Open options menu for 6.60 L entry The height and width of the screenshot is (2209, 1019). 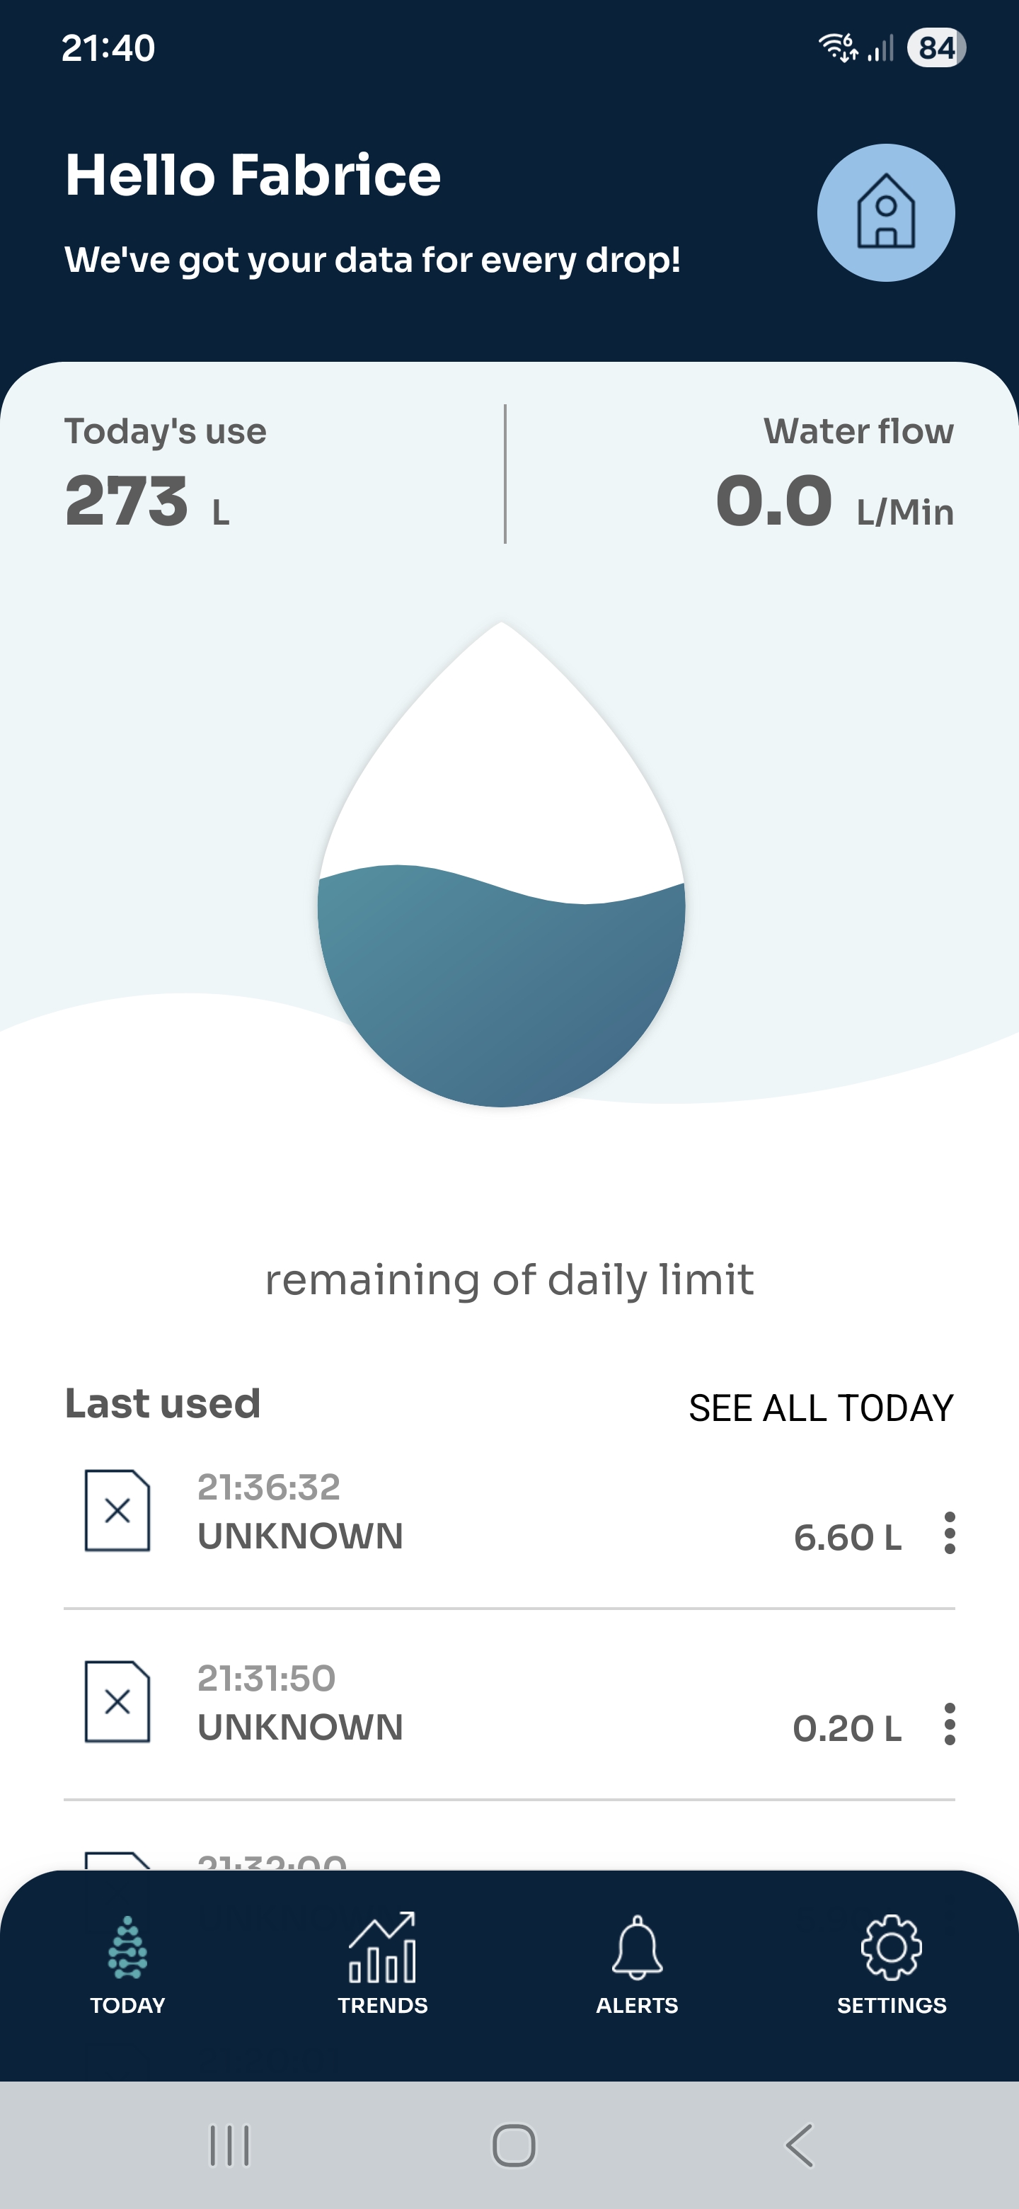(949, 1534)
